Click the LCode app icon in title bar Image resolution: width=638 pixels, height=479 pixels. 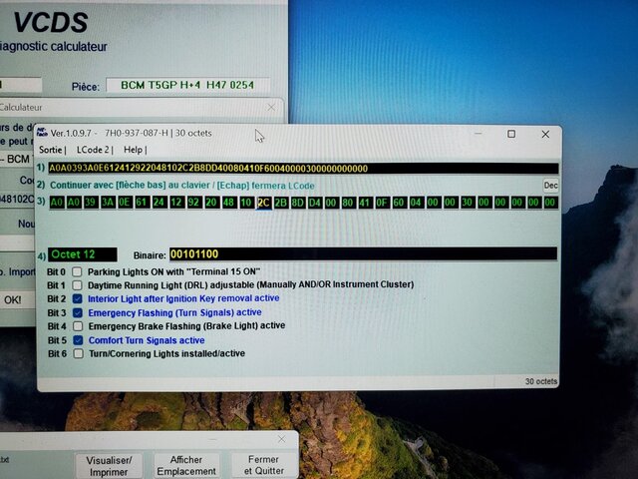(x=42, y=132)
